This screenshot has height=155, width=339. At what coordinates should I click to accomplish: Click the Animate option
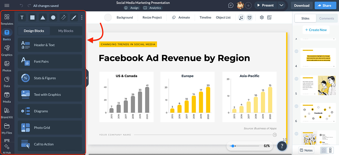click(181, 18)
